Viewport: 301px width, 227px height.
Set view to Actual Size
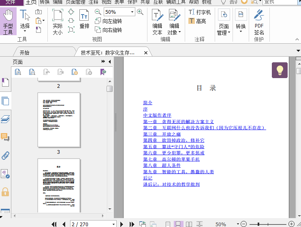58,22
